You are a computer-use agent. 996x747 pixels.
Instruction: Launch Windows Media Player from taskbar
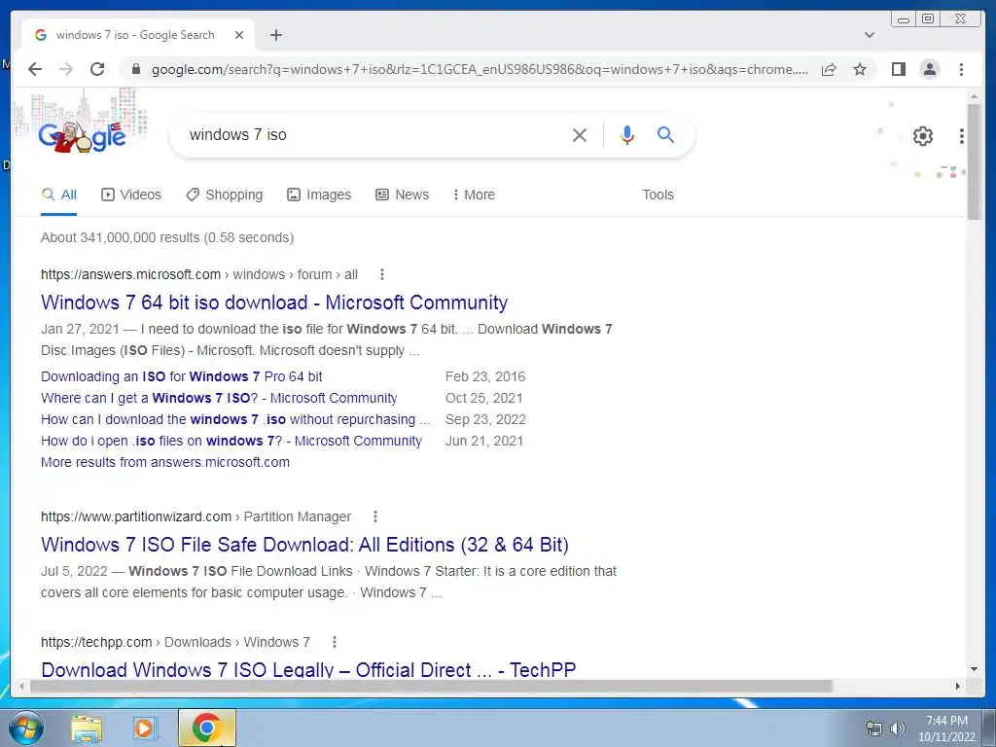pos(146,728)
